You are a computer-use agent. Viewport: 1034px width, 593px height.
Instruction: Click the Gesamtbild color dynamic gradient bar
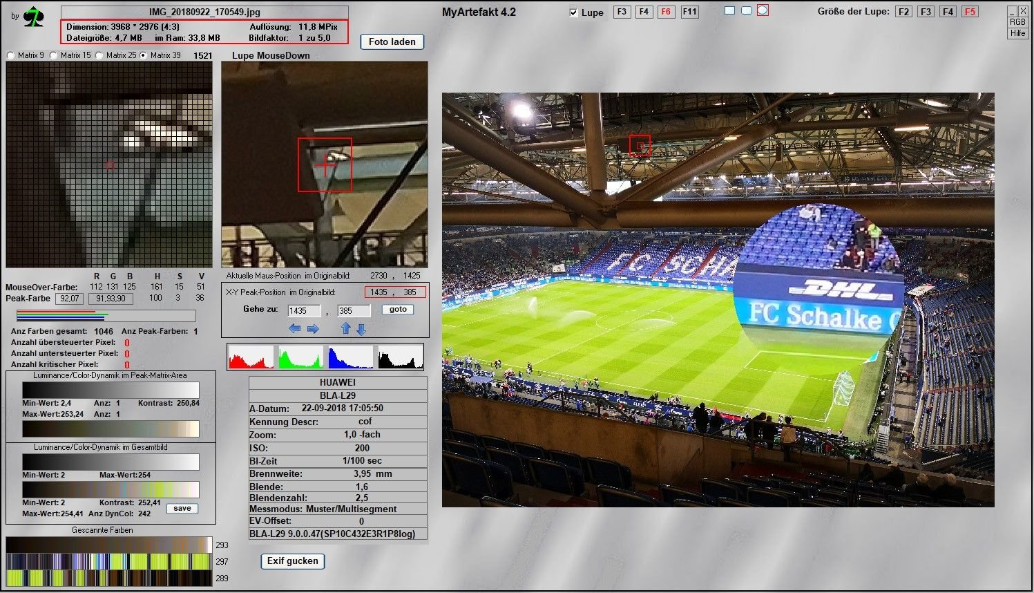coord(111,489)
